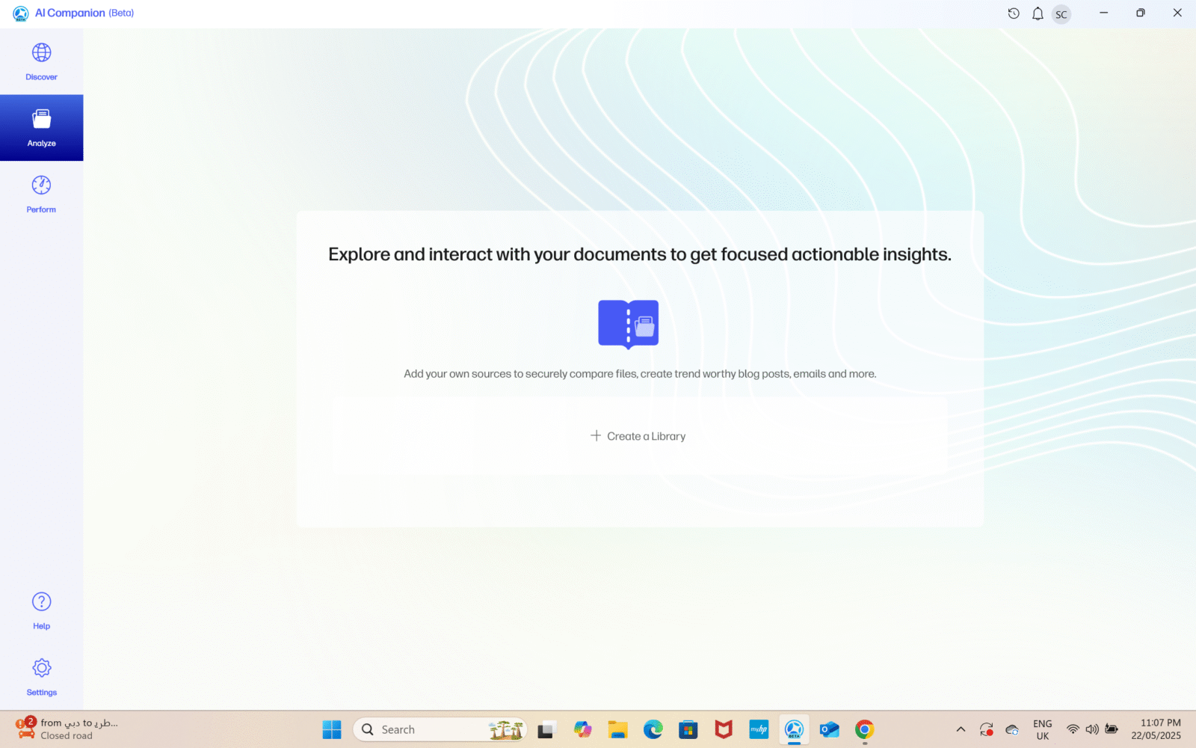Open the Discover section in sidebar
This screenshot has width=1196, height=748.
point(41,61)
